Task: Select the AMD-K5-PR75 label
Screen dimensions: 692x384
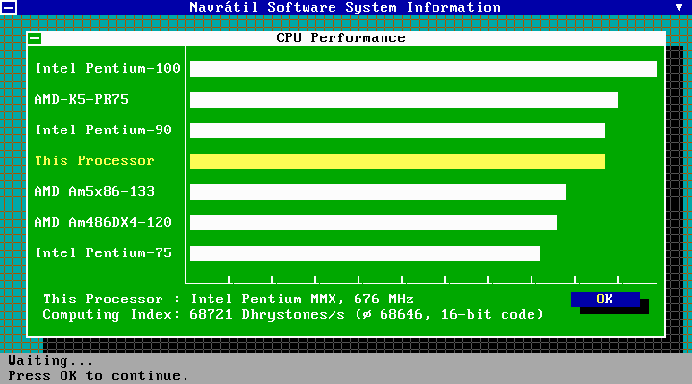Action: pyautogui.click(x=82, y=99)
